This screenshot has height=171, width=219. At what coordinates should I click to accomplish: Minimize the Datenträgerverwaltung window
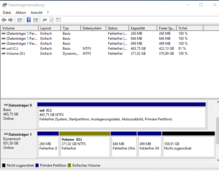click(x=188, y=5)
